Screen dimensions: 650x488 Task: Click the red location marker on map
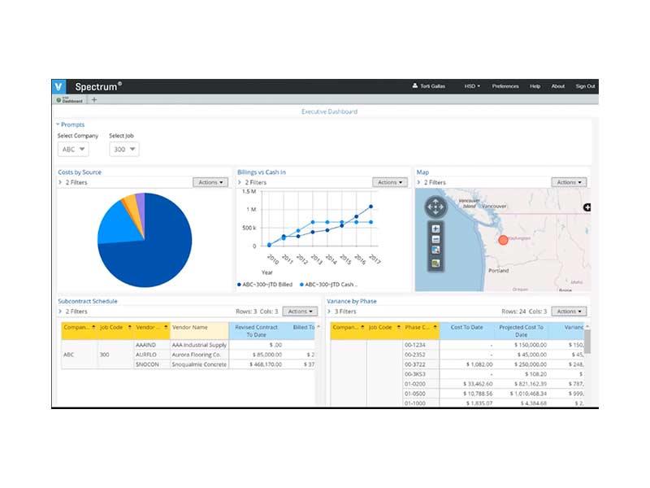click(503, 240)
